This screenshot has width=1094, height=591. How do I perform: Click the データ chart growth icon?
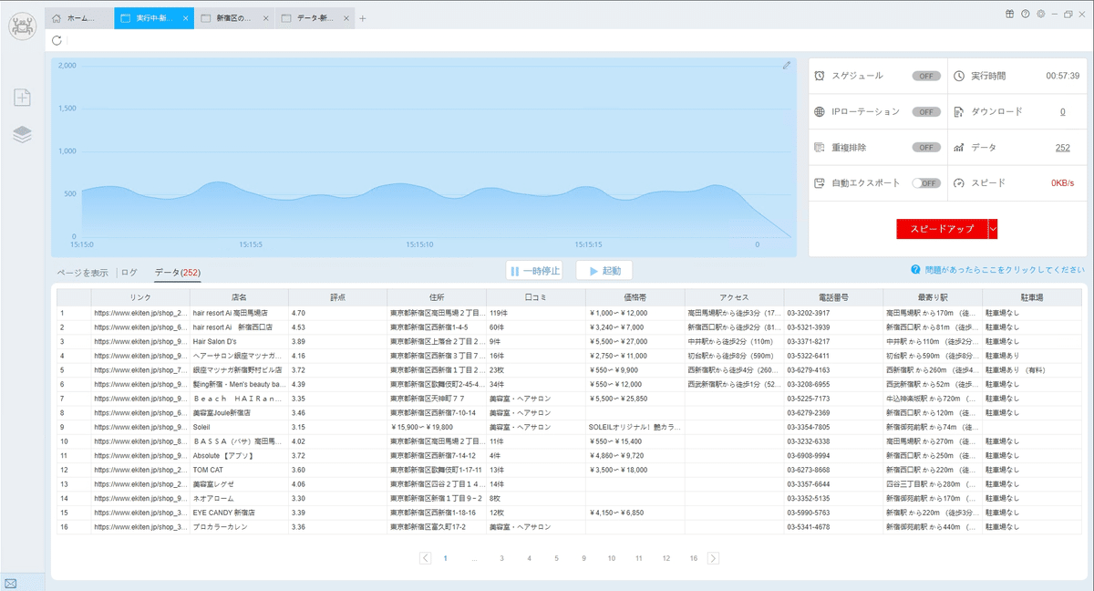[959, 147]
